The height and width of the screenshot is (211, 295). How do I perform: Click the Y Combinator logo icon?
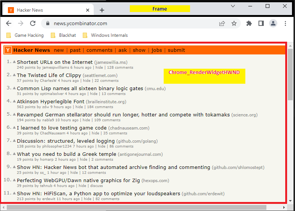(8, 50)
